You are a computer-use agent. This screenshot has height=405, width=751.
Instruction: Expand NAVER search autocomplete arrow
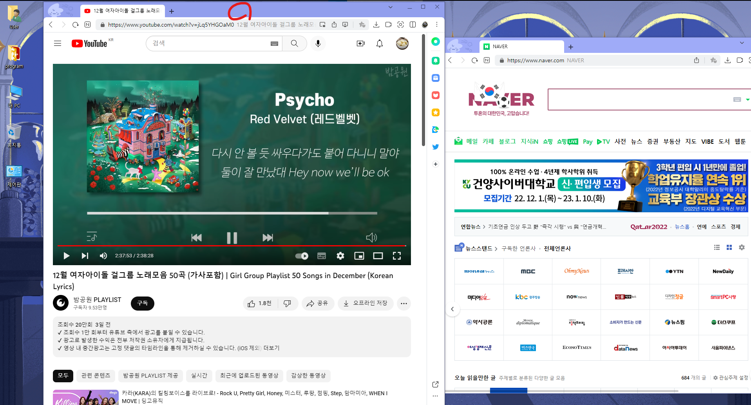[x=748, y=99]
